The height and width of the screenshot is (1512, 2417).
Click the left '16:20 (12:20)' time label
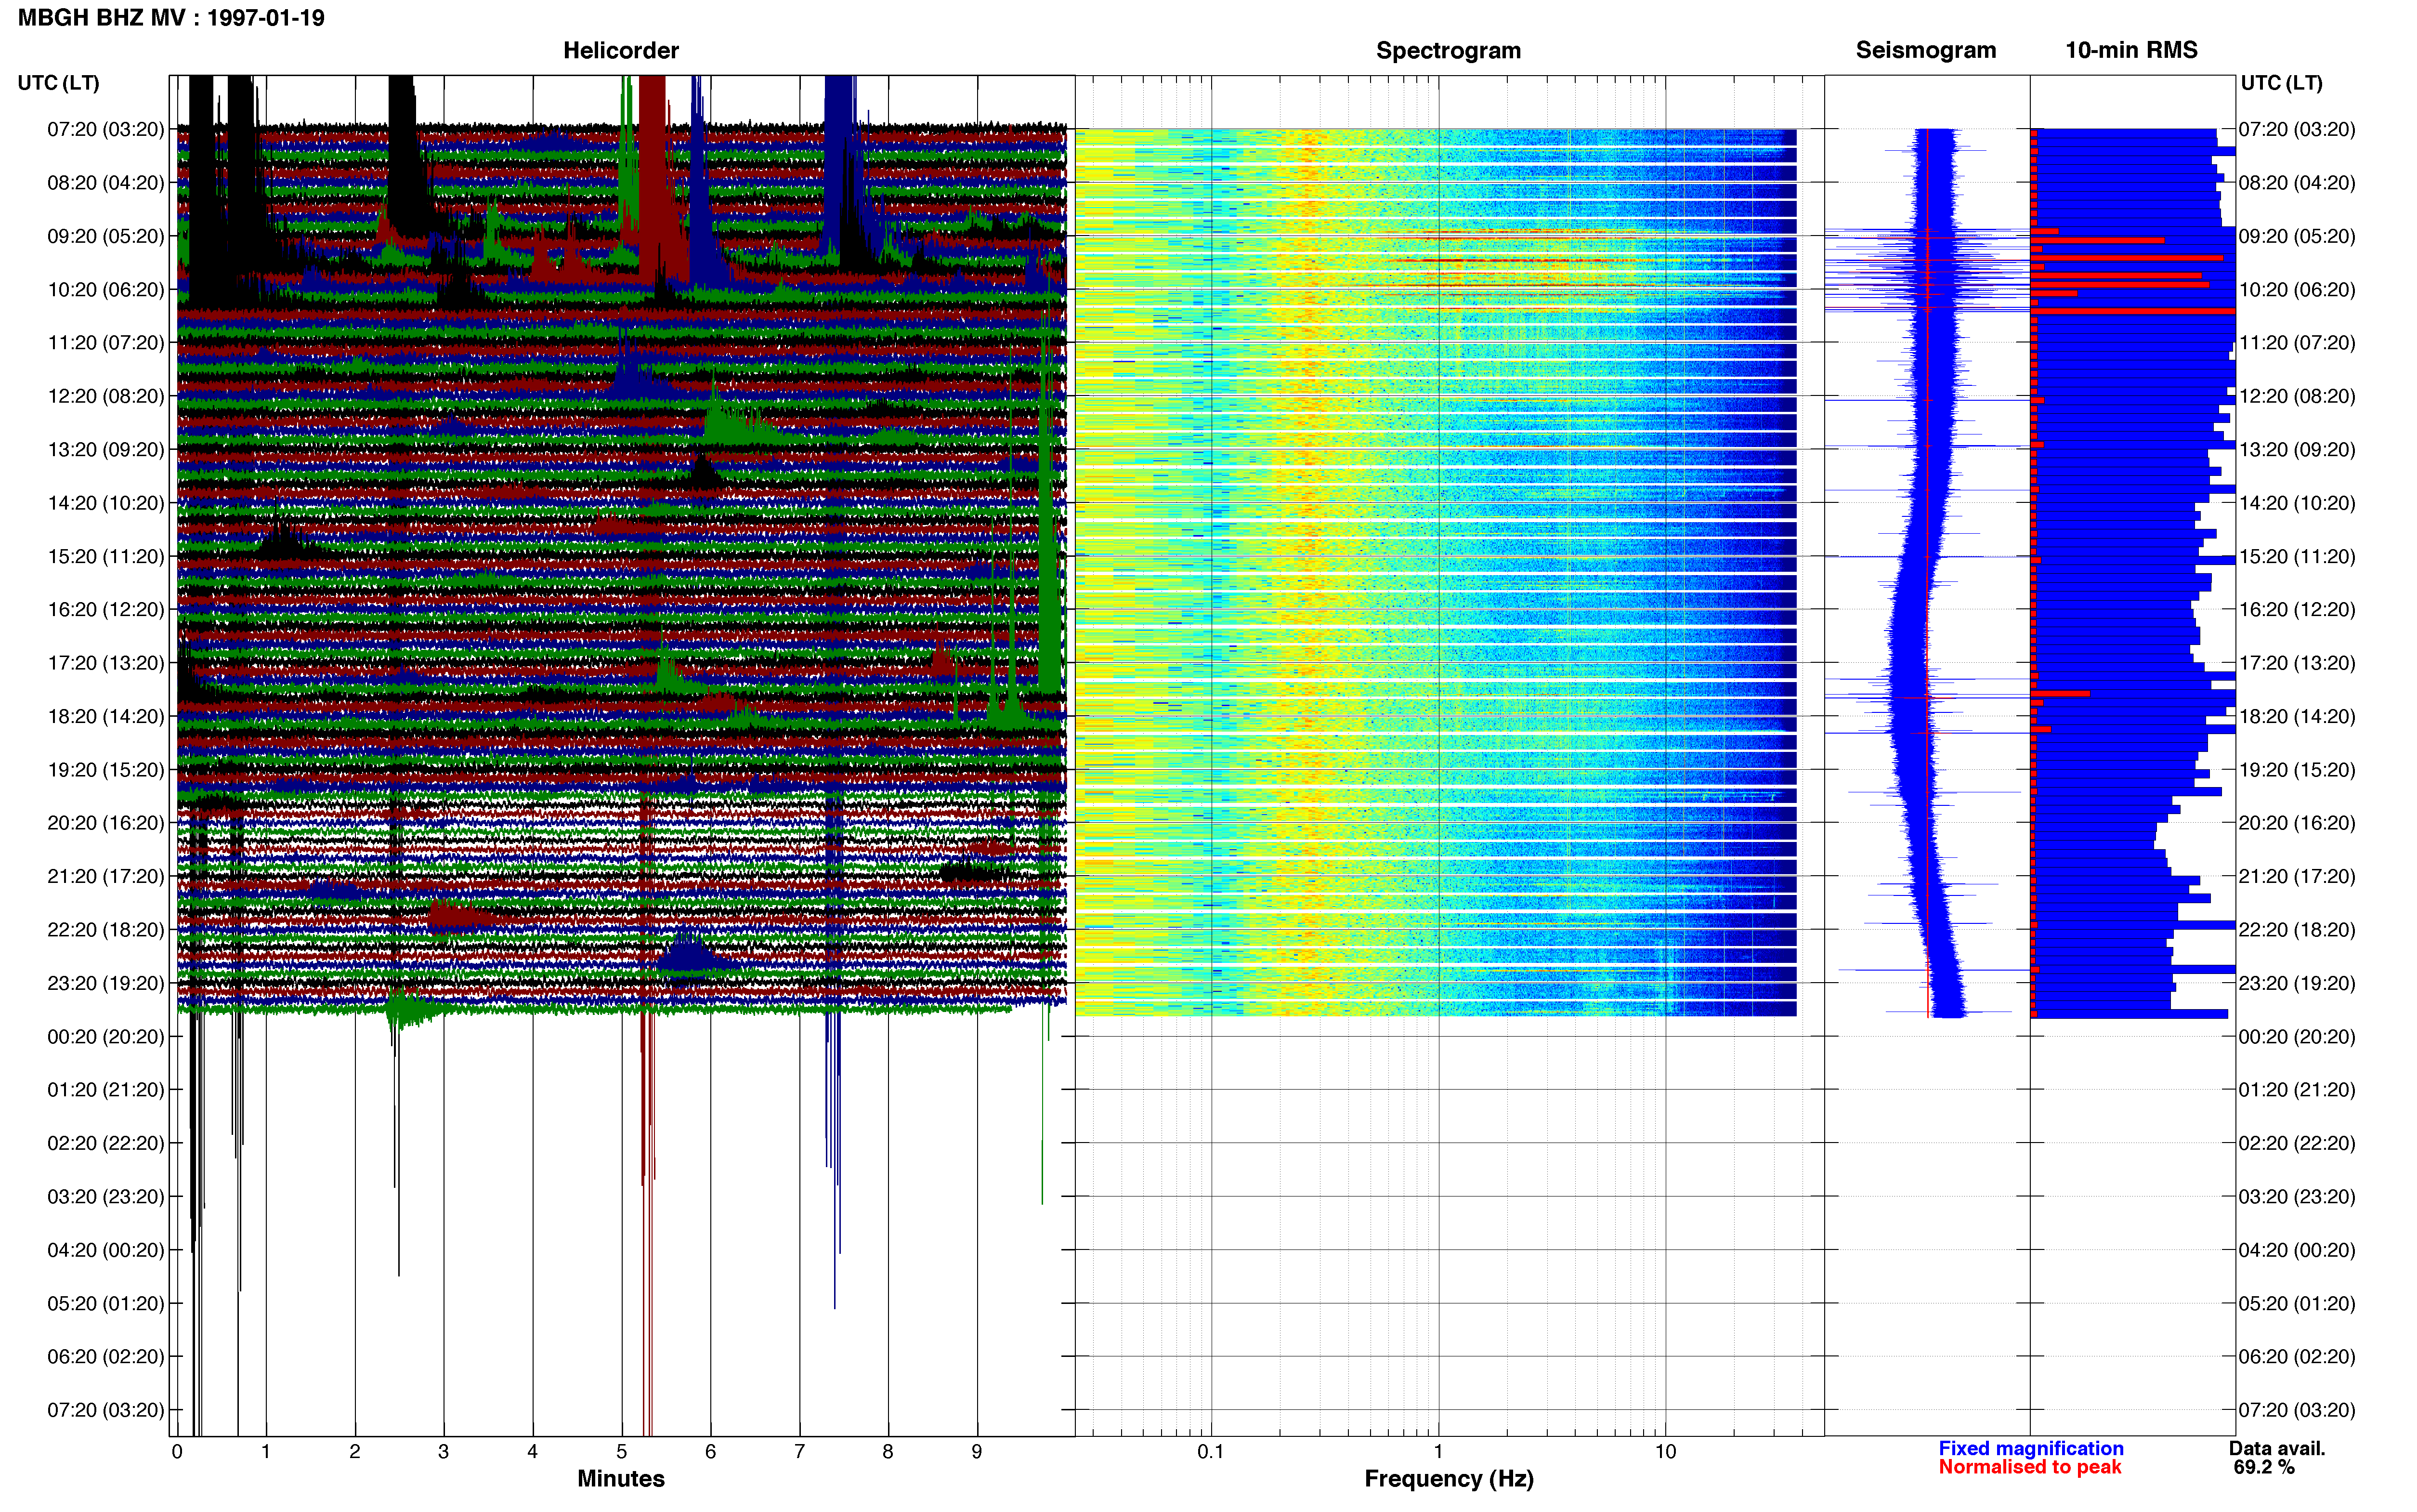point(106,610)
